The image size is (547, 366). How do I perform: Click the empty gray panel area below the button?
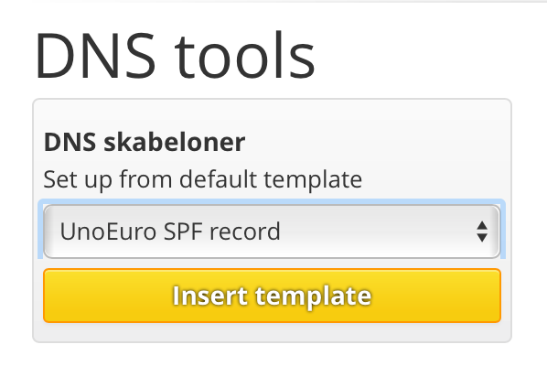pos(272,332)
